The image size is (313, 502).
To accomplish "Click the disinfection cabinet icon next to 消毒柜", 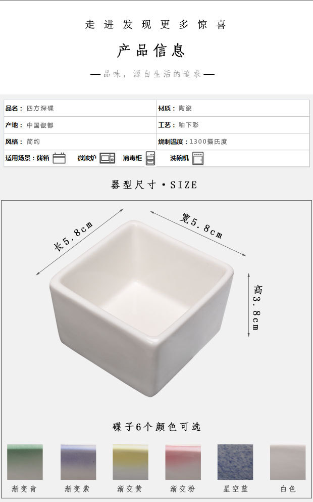I will (150, 158).
